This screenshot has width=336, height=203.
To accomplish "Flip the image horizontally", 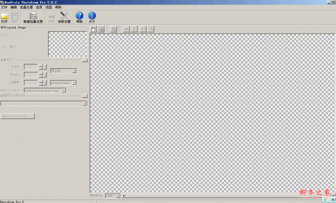I will click(126, 29).
